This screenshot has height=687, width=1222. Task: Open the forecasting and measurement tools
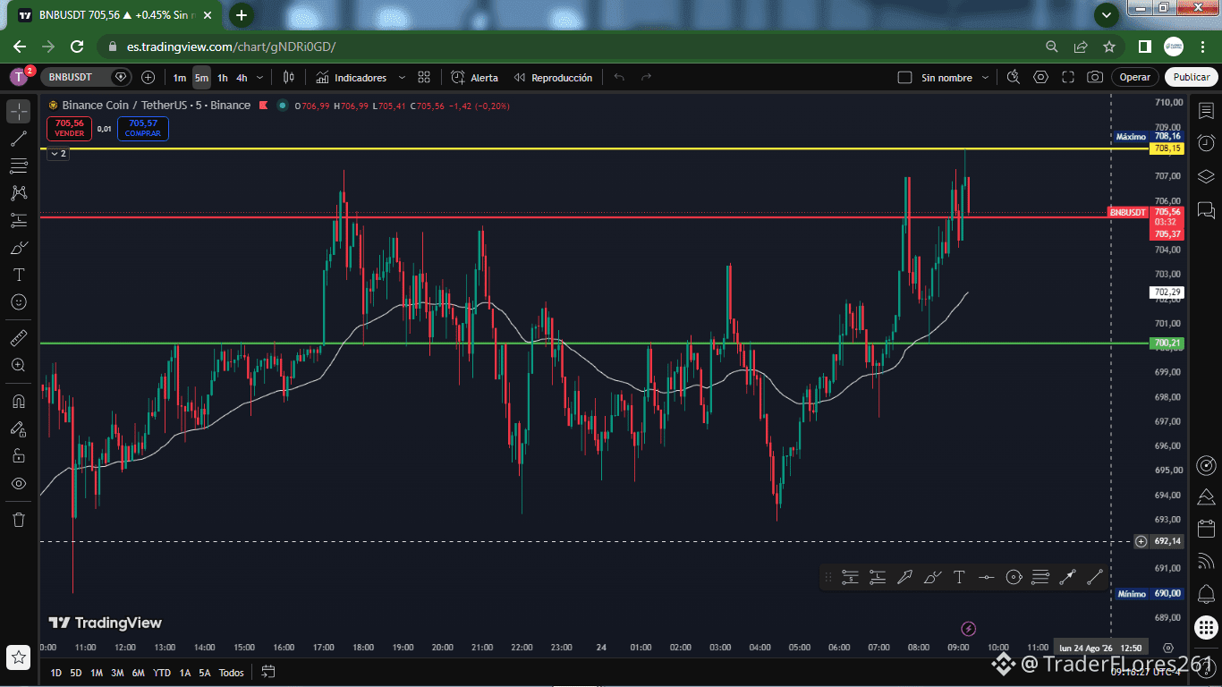tap(19, 220)
